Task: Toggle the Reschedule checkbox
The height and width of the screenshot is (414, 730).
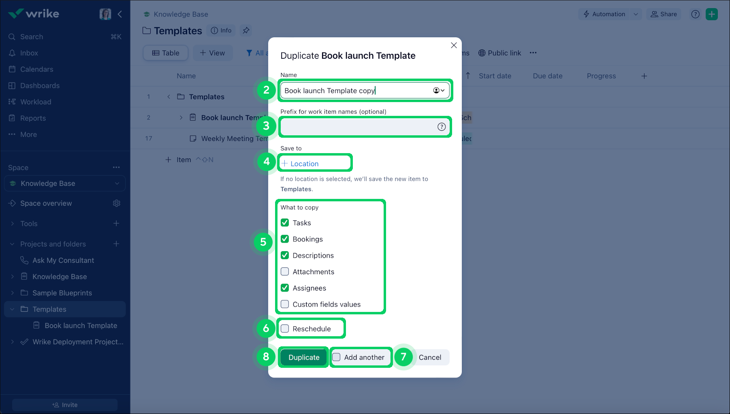Action: click(x=285, y=329)
